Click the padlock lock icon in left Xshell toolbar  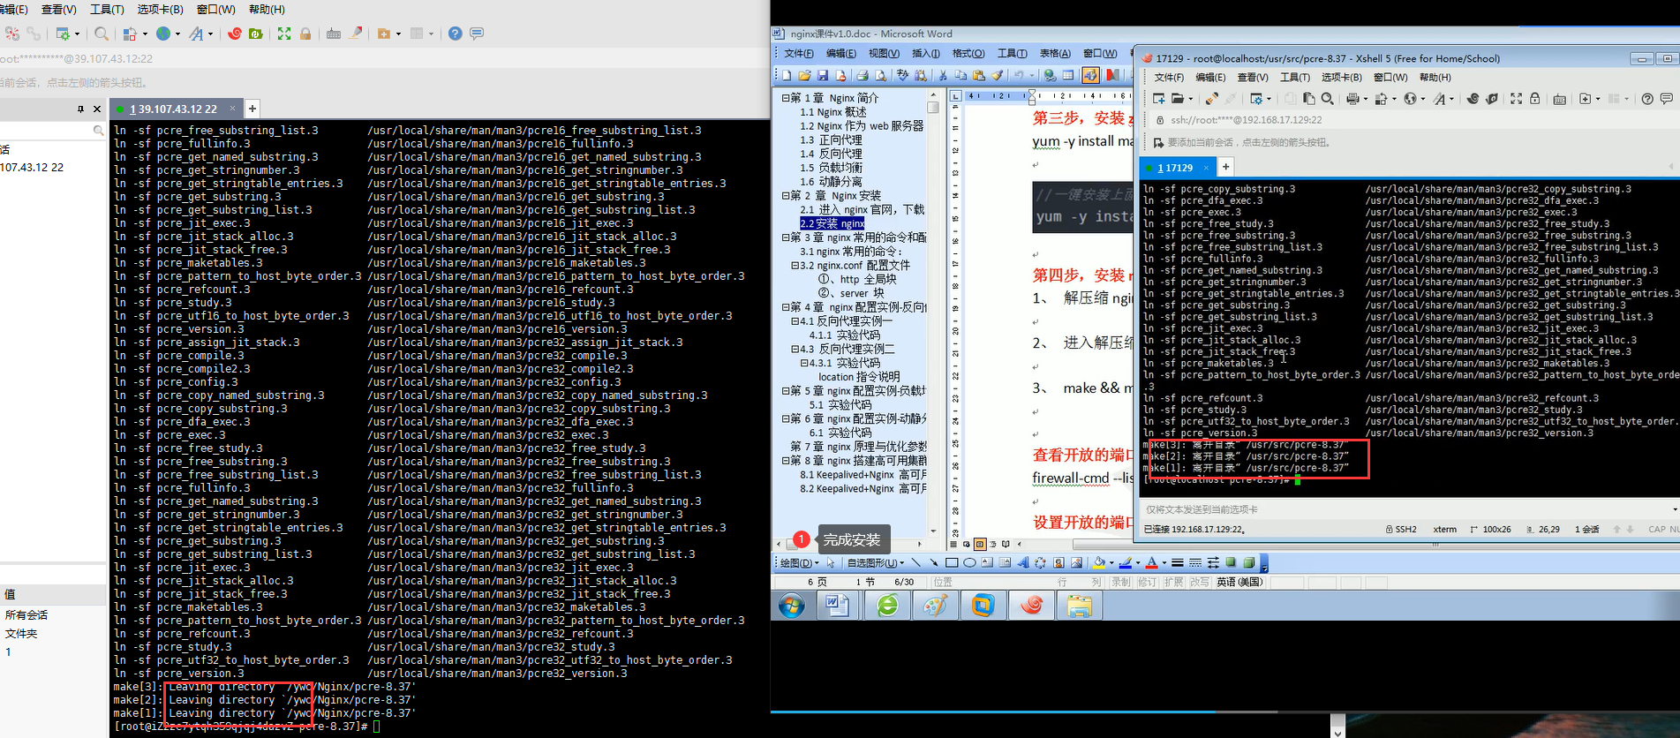tap(305, 34)
